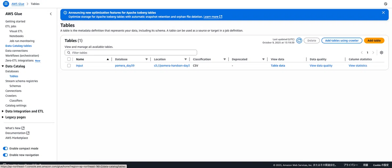392x168 pixels.
Task: Click Add tables using crawler button
Action: pos(342,41)
